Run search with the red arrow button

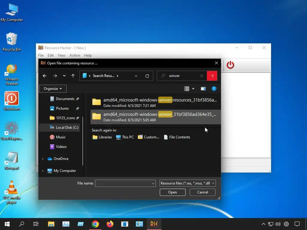[x=212, y=76]
